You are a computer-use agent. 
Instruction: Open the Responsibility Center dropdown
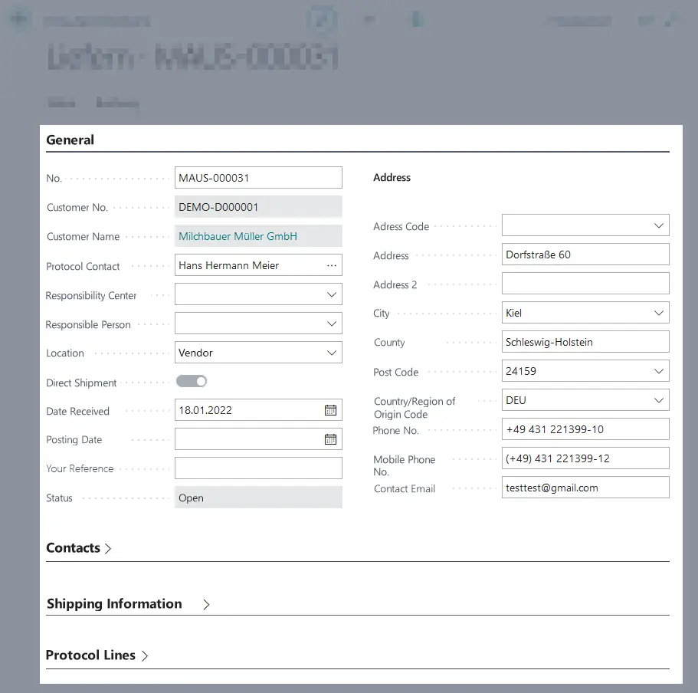click(x=331, y=294)
